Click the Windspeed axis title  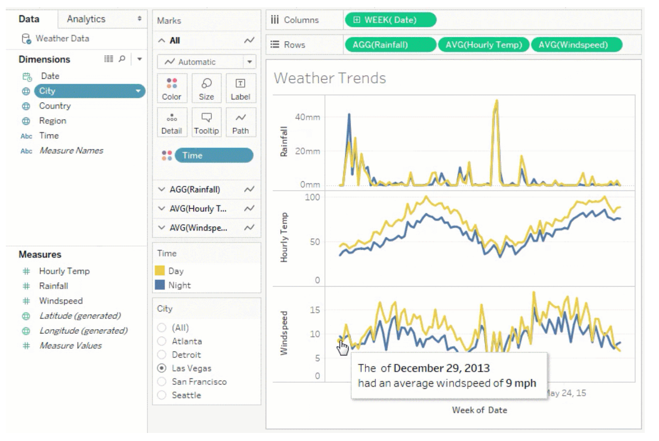[284, 333]
